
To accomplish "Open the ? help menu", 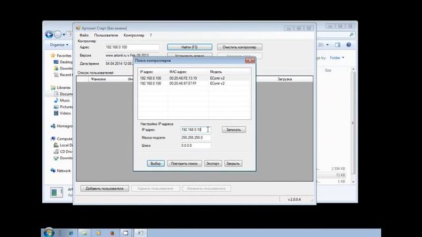I will [151, 35].
